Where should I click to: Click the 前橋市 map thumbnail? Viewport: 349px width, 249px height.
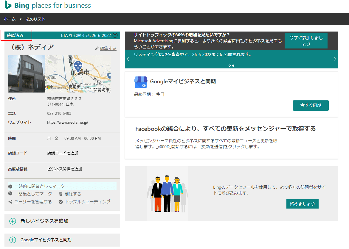pyautogui.click(x=78, y=74)
